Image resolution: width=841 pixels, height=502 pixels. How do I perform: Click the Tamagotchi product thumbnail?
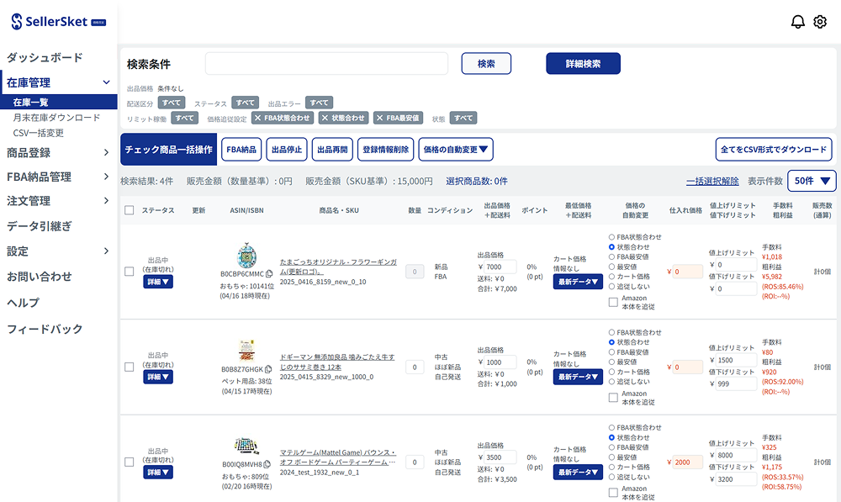pos(246,256)
